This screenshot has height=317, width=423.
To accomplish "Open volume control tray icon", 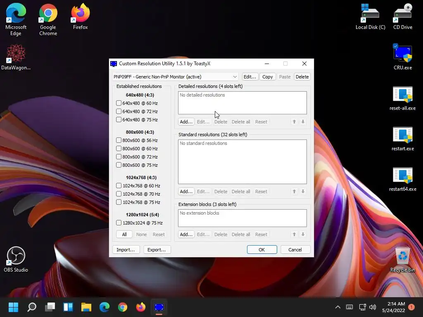I will 373,307.
